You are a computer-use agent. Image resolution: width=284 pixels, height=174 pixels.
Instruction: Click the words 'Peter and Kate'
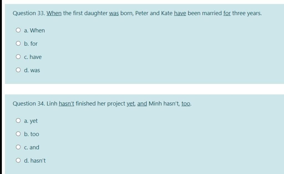(154, 13)
